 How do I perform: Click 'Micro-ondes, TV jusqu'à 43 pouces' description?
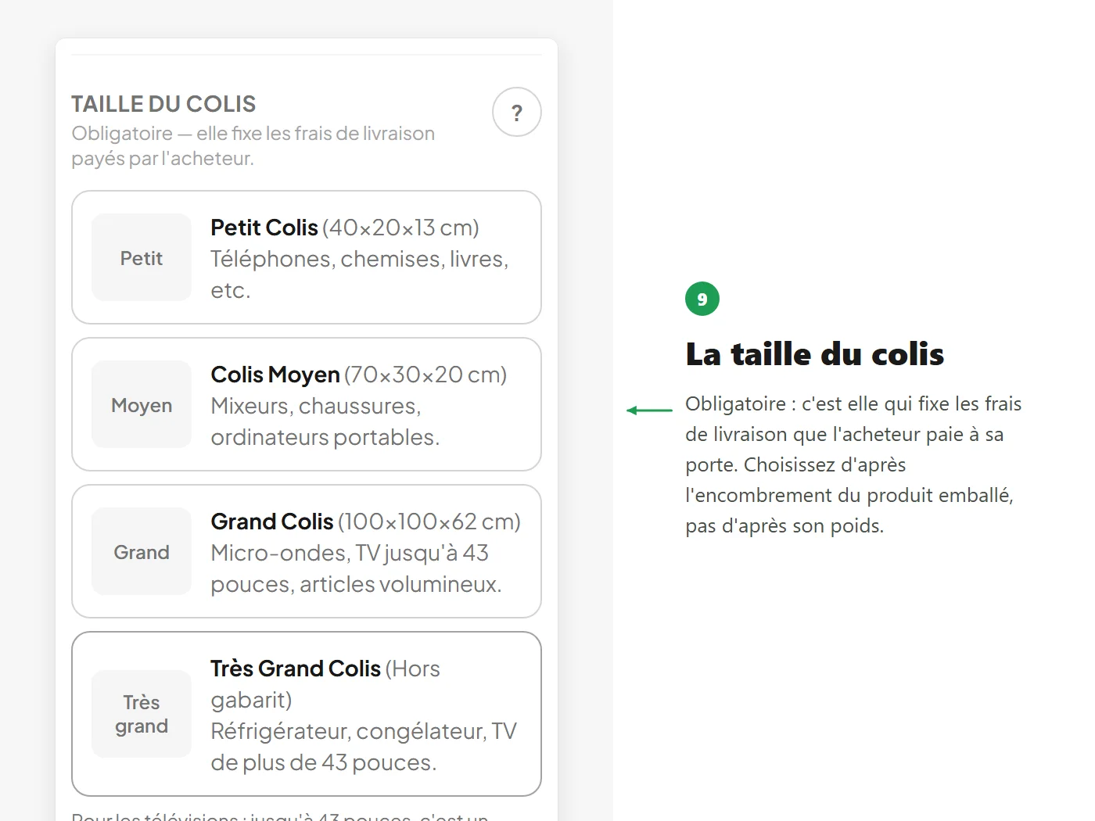point(356,568)
